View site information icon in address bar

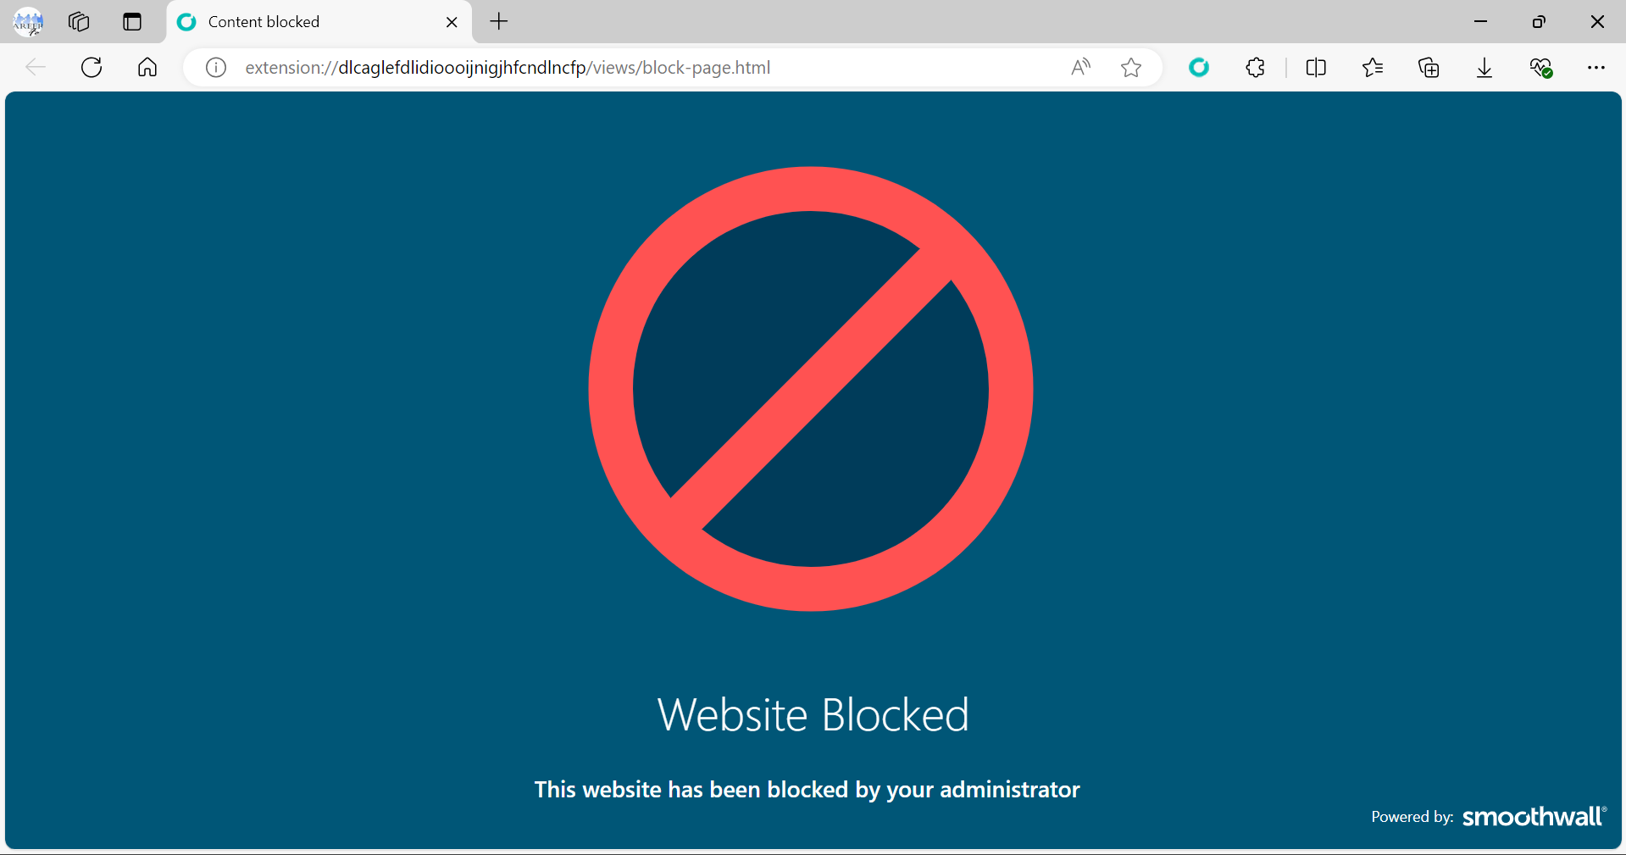(x=216, y=67)
